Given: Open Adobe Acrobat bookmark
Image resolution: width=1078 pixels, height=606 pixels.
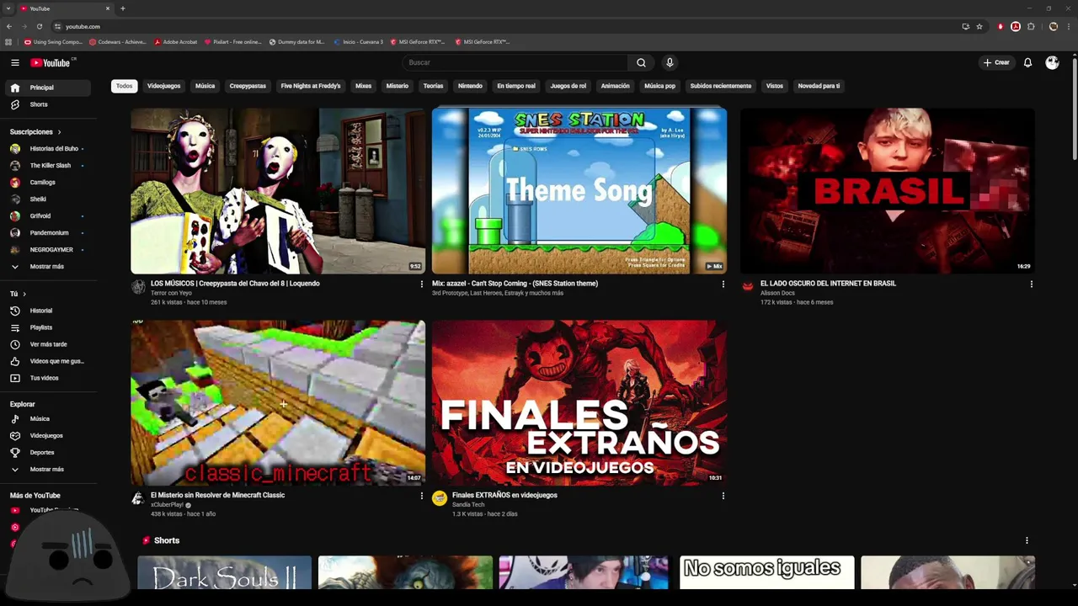Looking at the screenshot, I should (175, 41).
